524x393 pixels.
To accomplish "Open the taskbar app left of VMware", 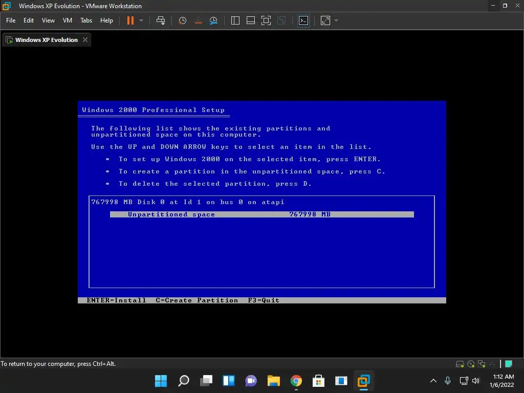I will click(x=341, y=381).
